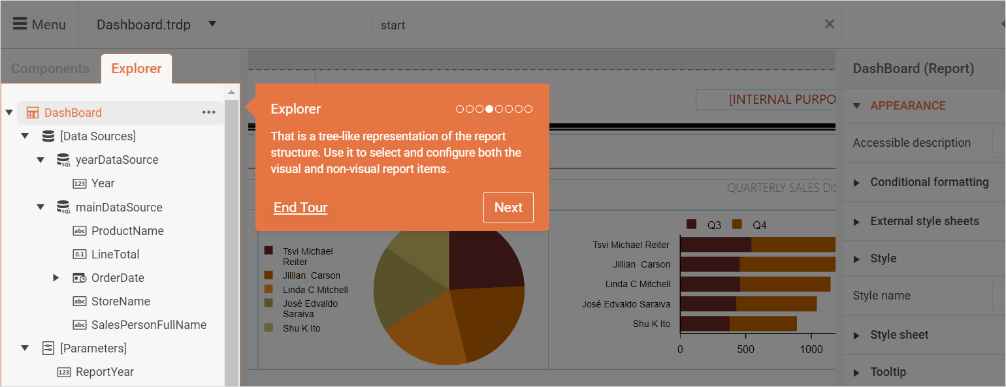Click the Next tour button
Screen dimensions: 1006x387
(x=508, y=208)
